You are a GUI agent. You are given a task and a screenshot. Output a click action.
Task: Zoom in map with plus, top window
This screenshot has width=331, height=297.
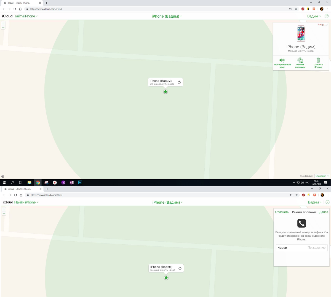click(3, 23)
